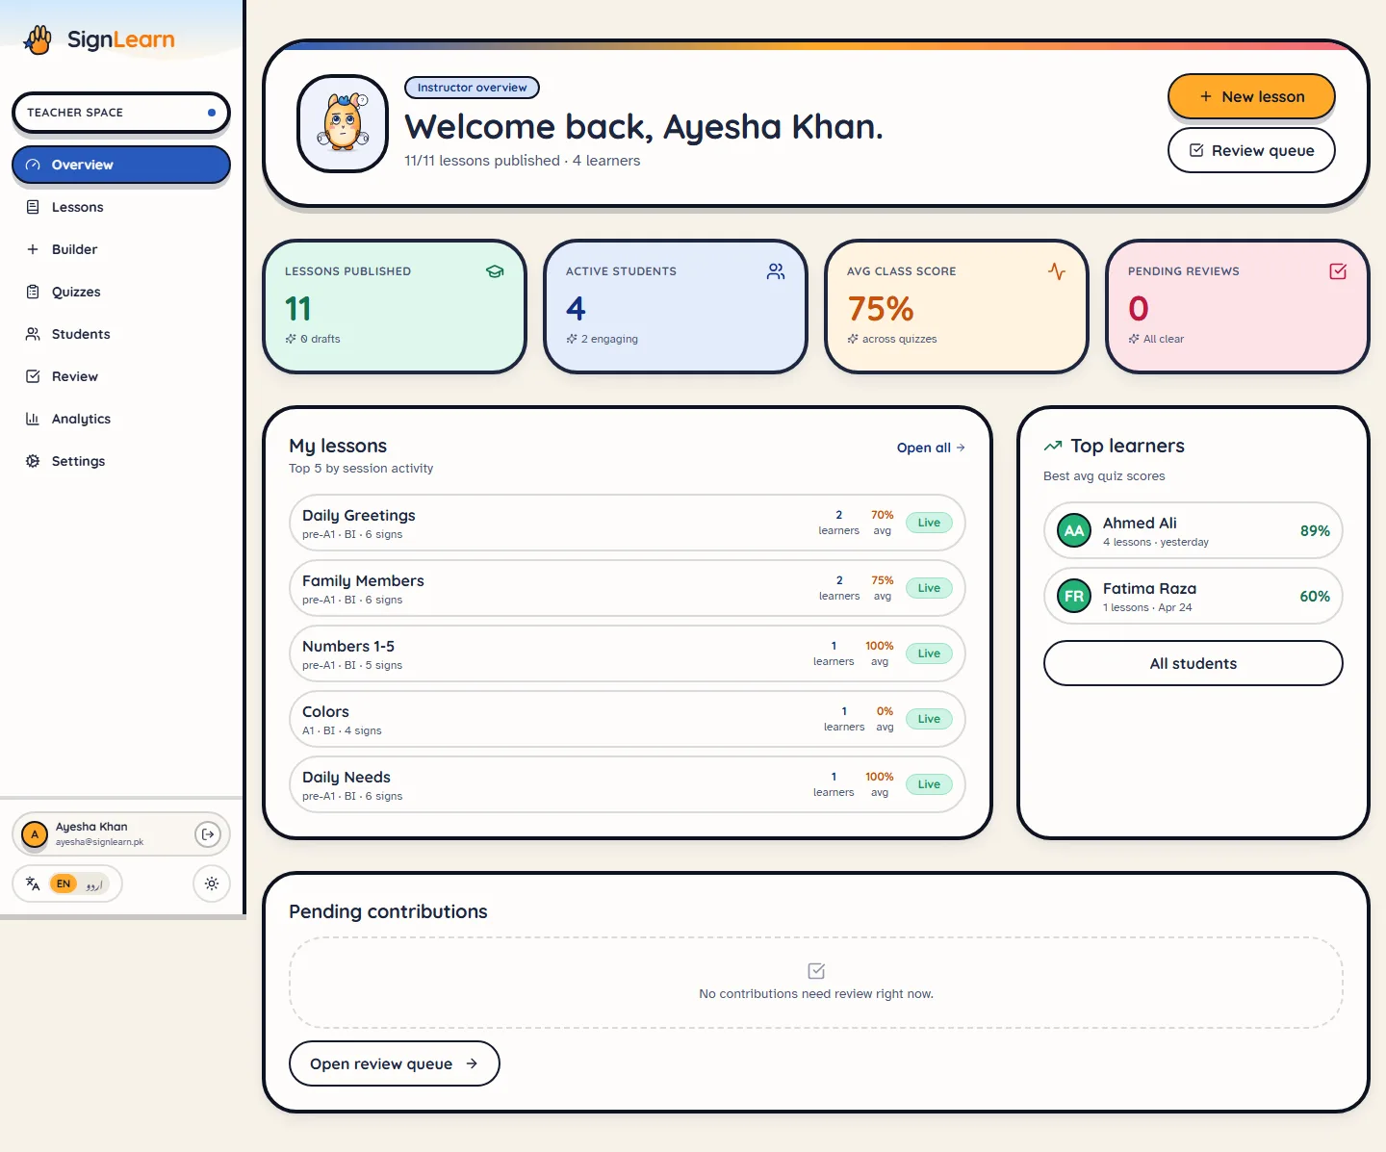1386x1152 pixels.
Task: Open Analytics from sidebar
Action: [121, 419]
